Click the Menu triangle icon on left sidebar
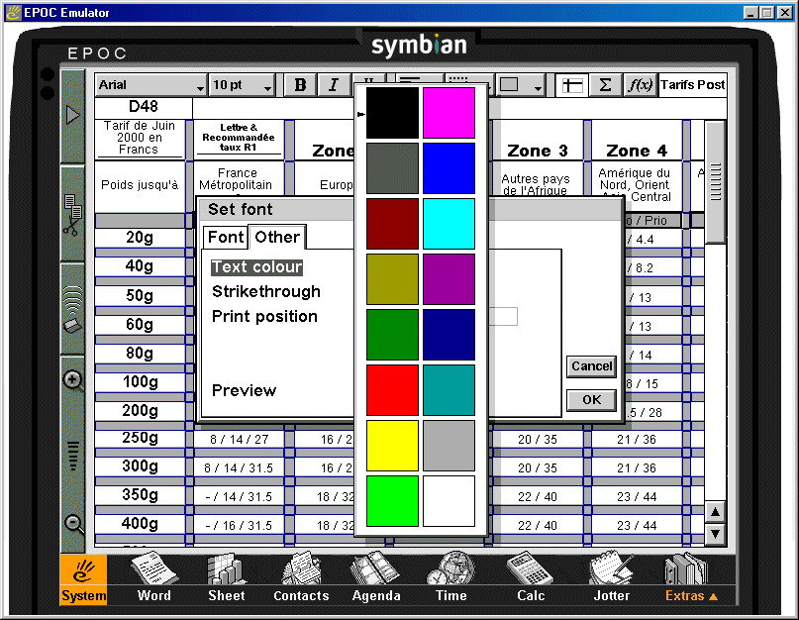 (73, 115)
